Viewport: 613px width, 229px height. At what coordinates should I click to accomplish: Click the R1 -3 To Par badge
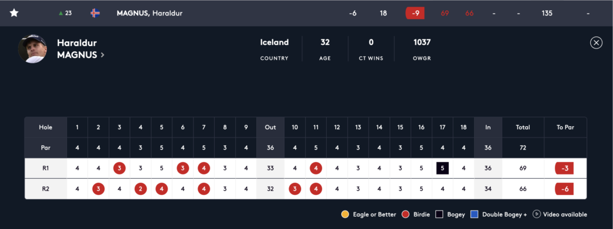point(565,169)
